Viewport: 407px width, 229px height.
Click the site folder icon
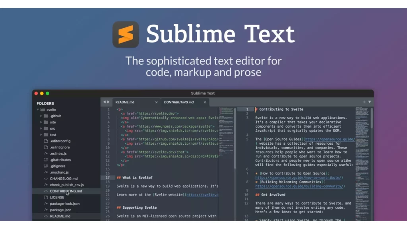(46, 122)
